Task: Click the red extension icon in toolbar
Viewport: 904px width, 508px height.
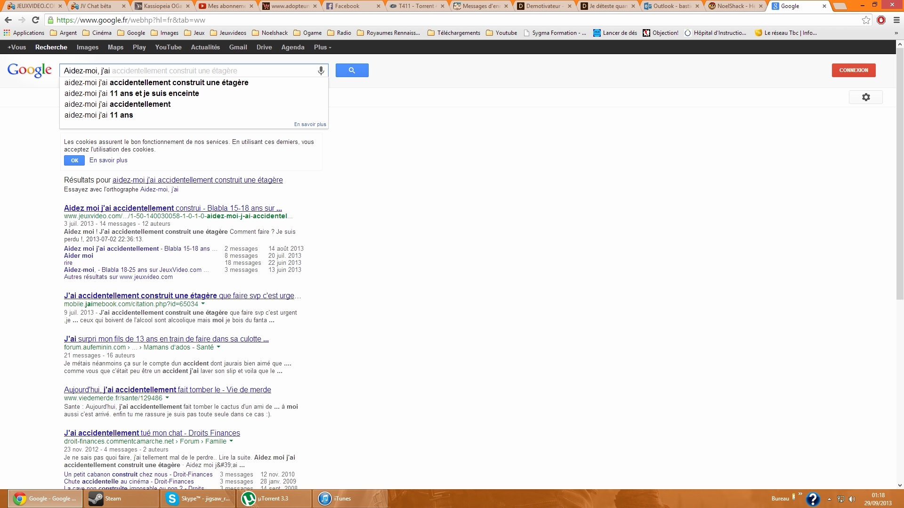Action: pos(881,20)
